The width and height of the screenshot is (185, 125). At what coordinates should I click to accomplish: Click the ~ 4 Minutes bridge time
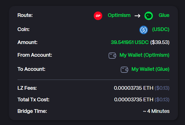point(156,111)
